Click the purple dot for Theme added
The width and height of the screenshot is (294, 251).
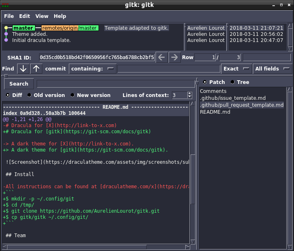pos(6,34)
